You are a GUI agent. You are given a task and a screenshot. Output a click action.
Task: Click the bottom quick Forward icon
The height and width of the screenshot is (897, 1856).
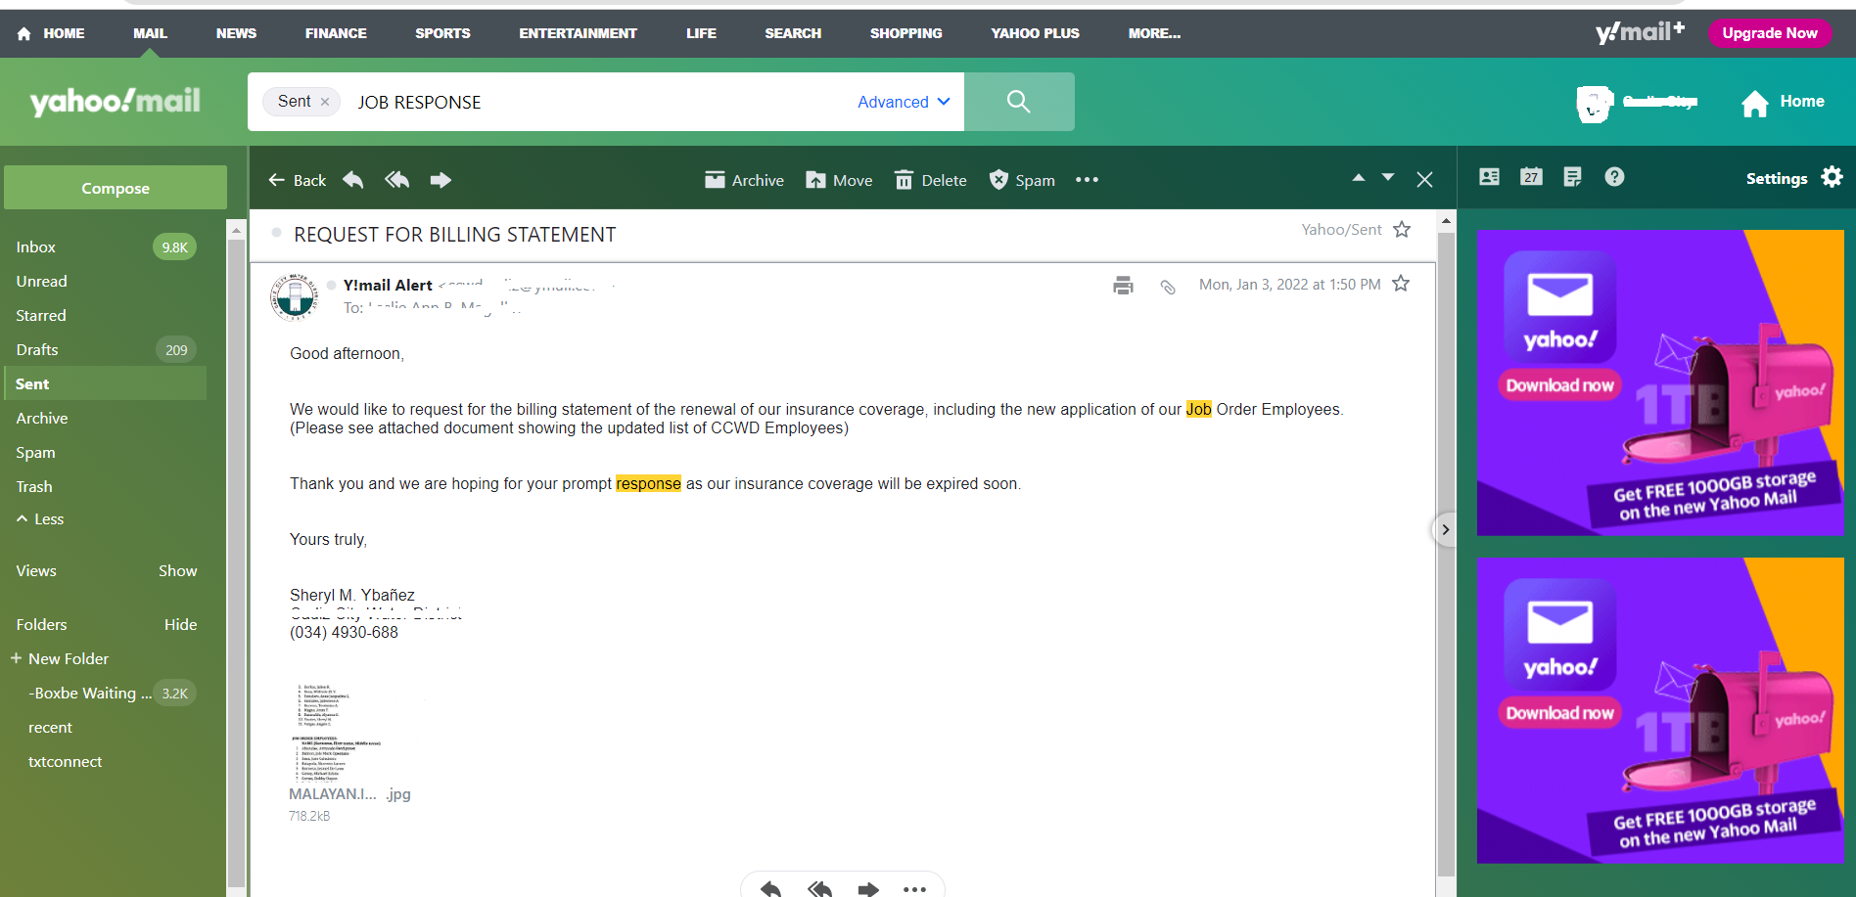click(867, 888)
